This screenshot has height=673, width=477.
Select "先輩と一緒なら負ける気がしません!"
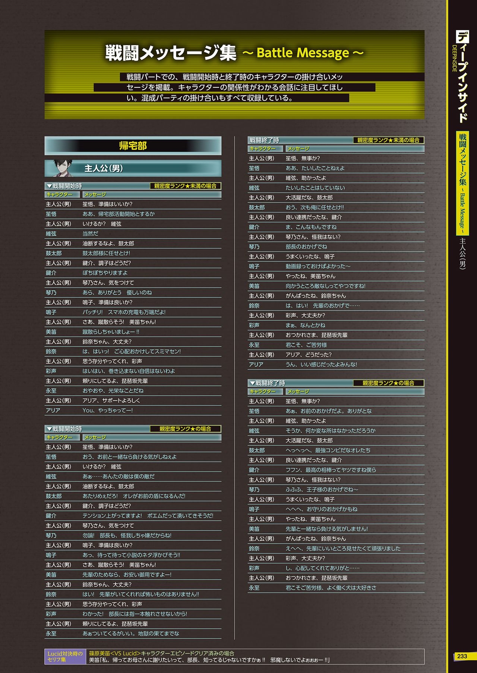(x=327, y=529)
